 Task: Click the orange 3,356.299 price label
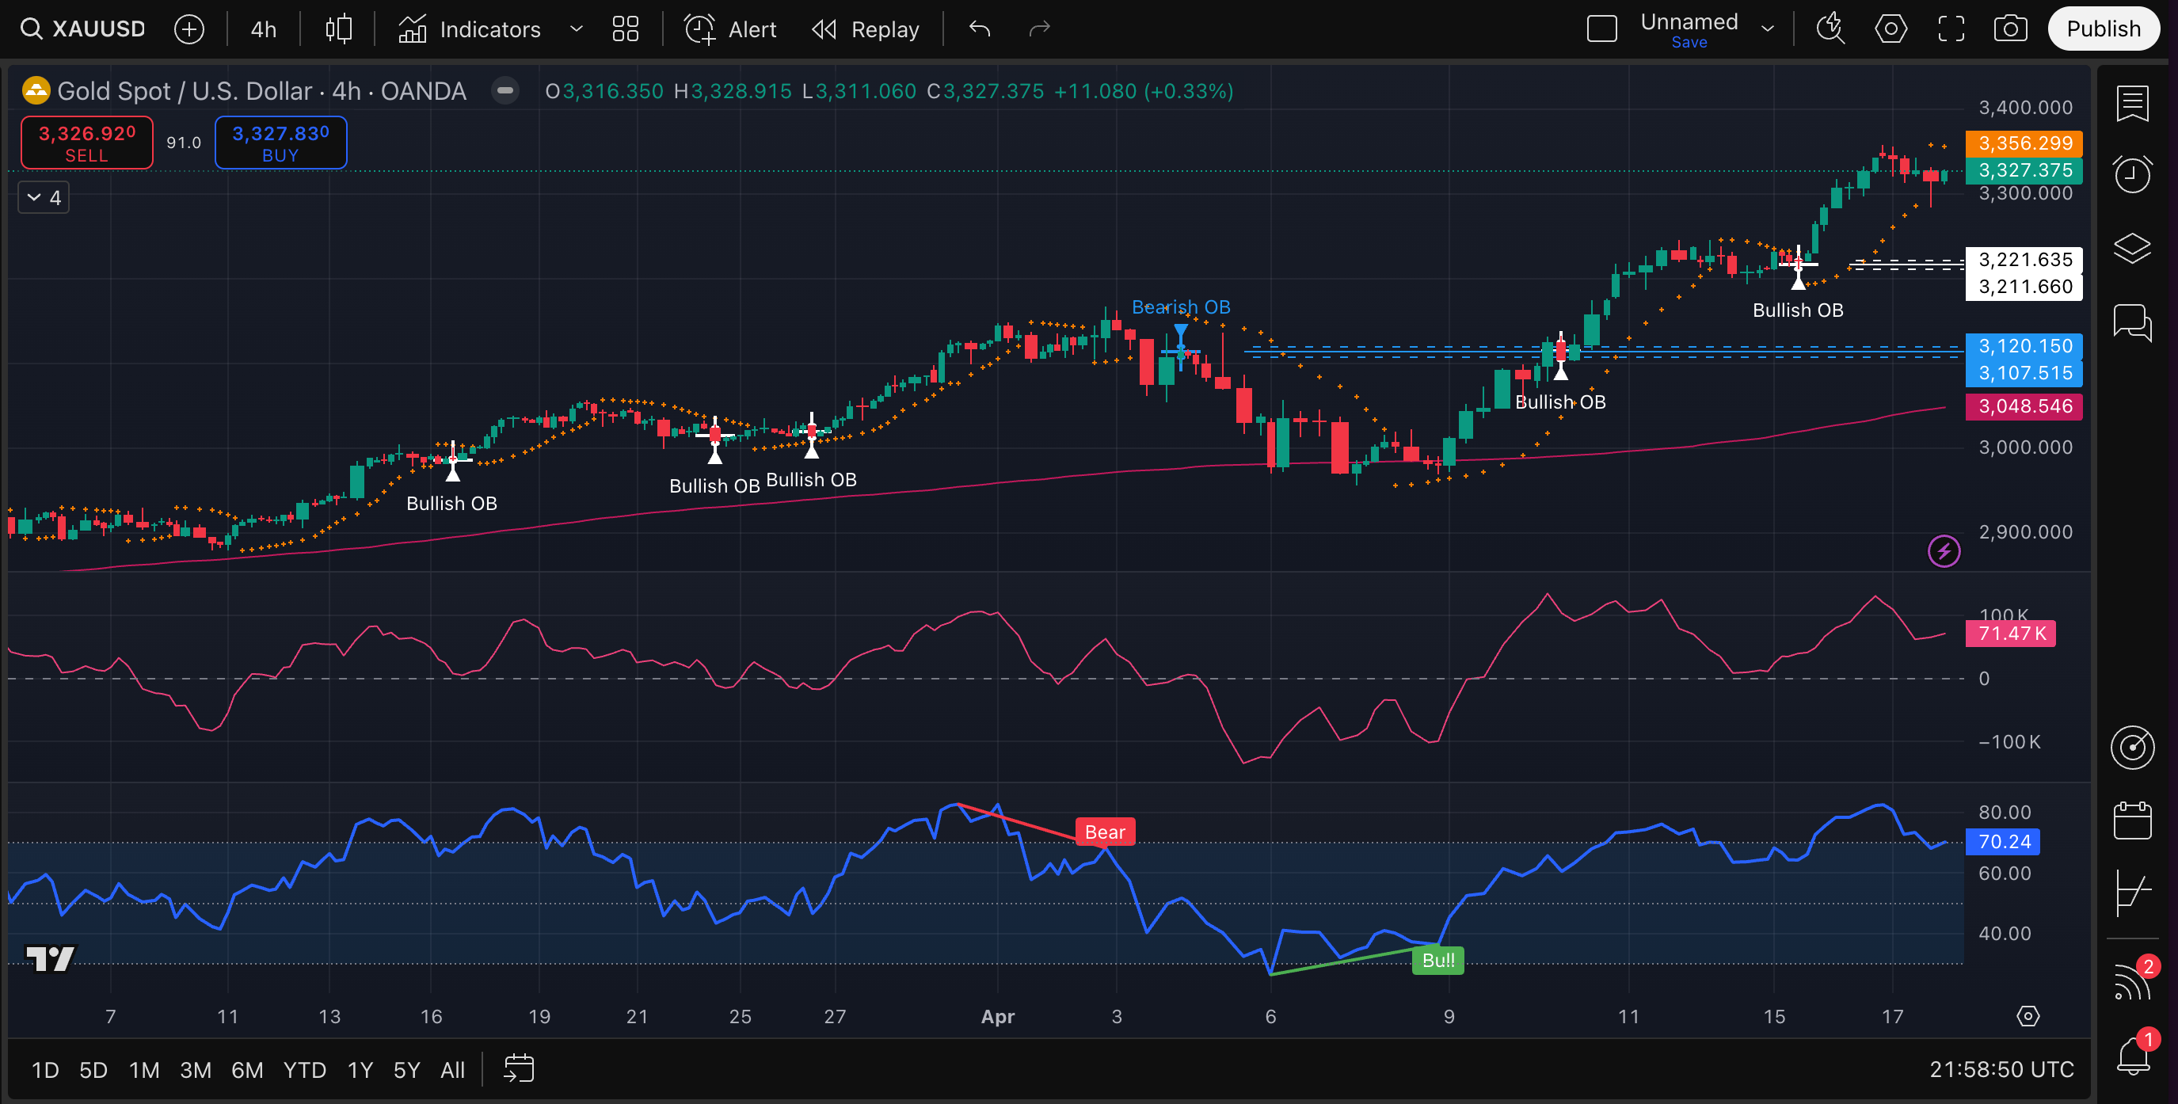tap(2024, 143)
